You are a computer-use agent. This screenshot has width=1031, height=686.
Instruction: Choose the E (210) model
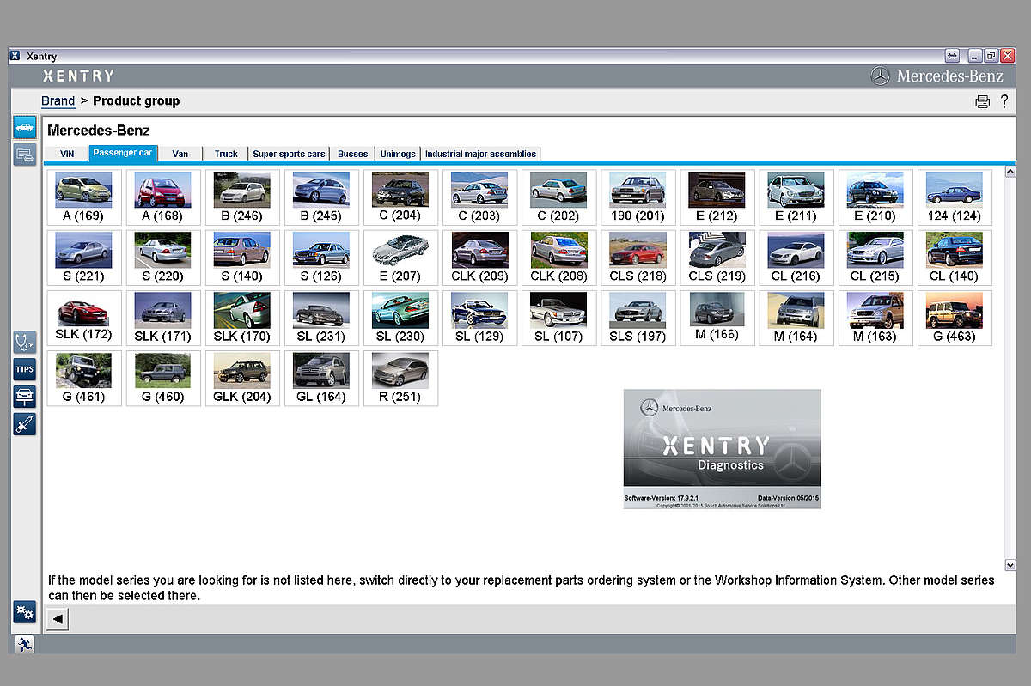[874, 197]
